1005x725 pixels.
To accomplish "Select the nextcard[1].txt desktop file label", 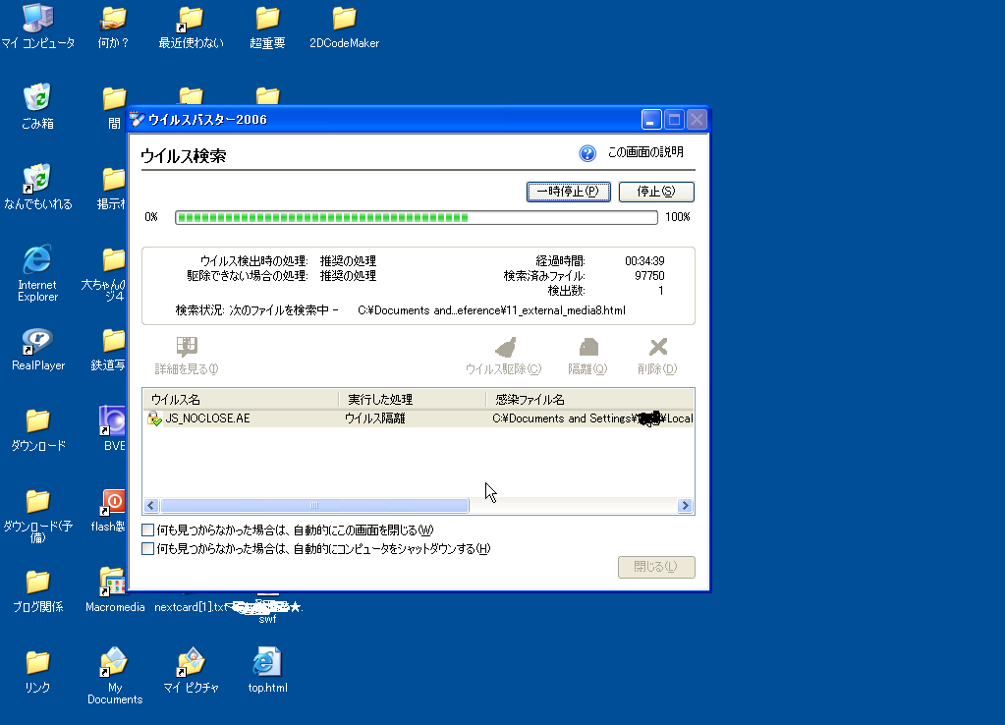I will pyautogui.click(x=190, y=607).
